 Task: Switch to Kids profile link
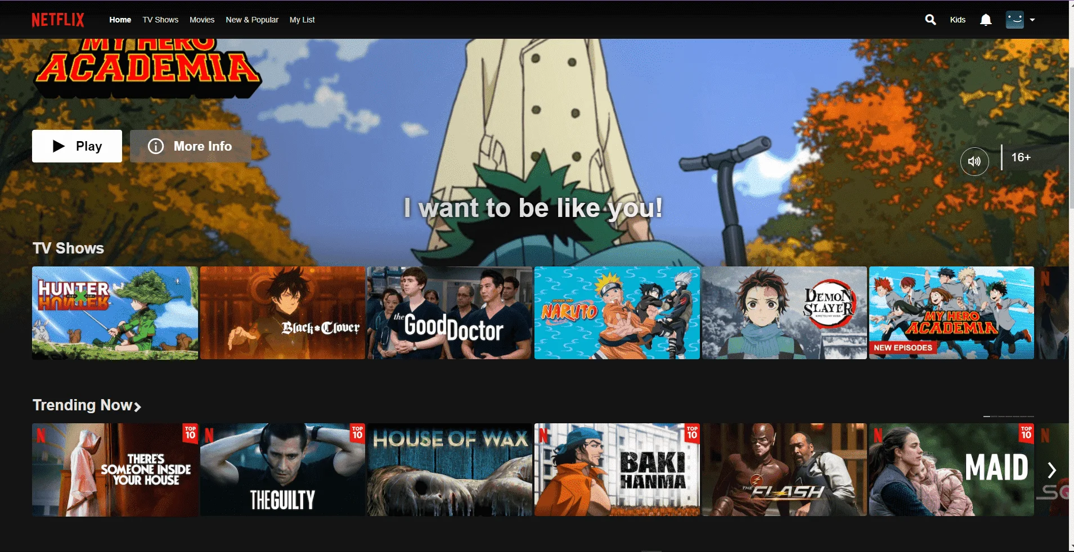point(958,20)
